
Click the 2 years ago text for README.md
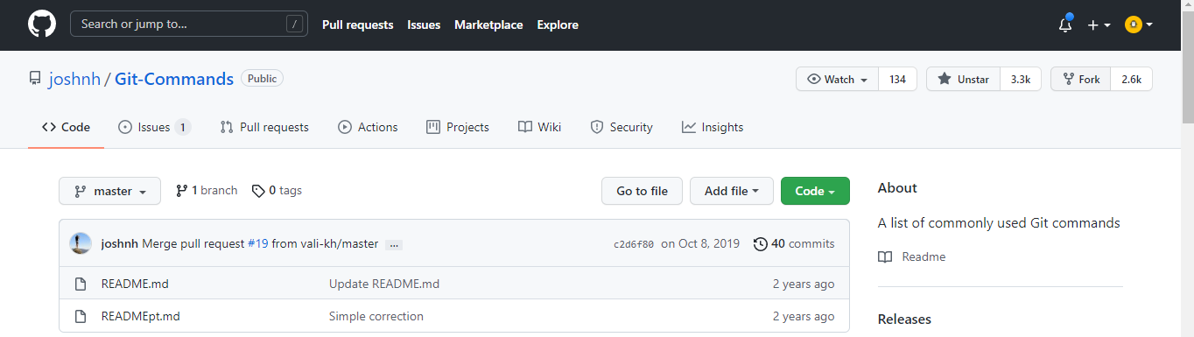click(804, 284)
